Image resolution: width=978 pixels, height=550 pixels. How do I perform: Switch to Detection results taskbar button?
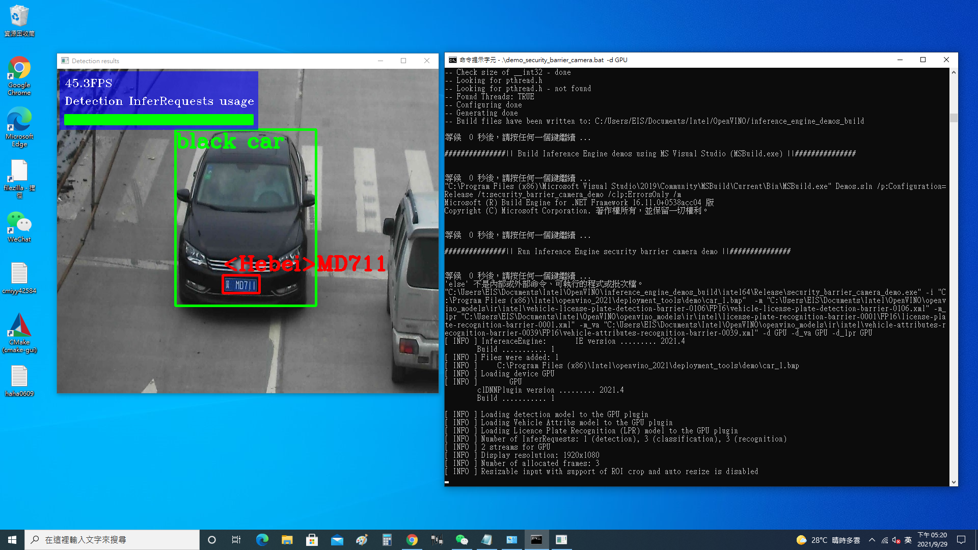coord(561,540)
